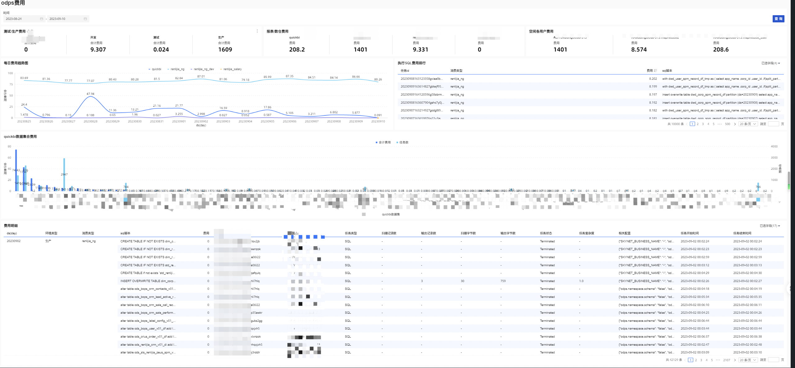
Task: Go to page 3 of 费用明细
Action: click(x=701, y=360)
